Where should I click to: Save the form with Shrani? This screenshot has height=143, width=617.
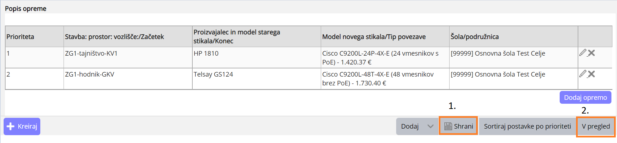coord(458,126)
